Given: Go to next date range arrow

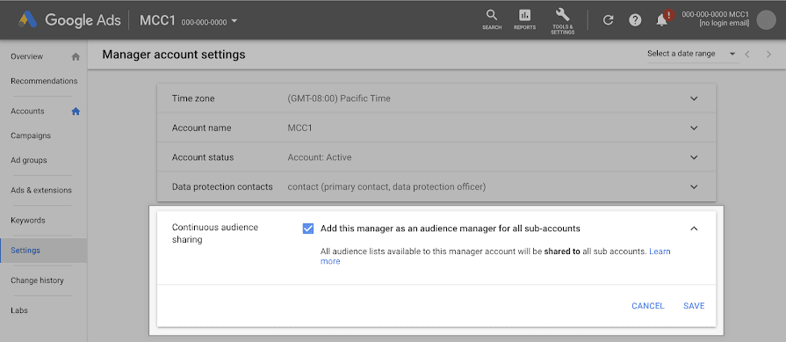Looking at the screenshot, I should [x=768, y=55].
